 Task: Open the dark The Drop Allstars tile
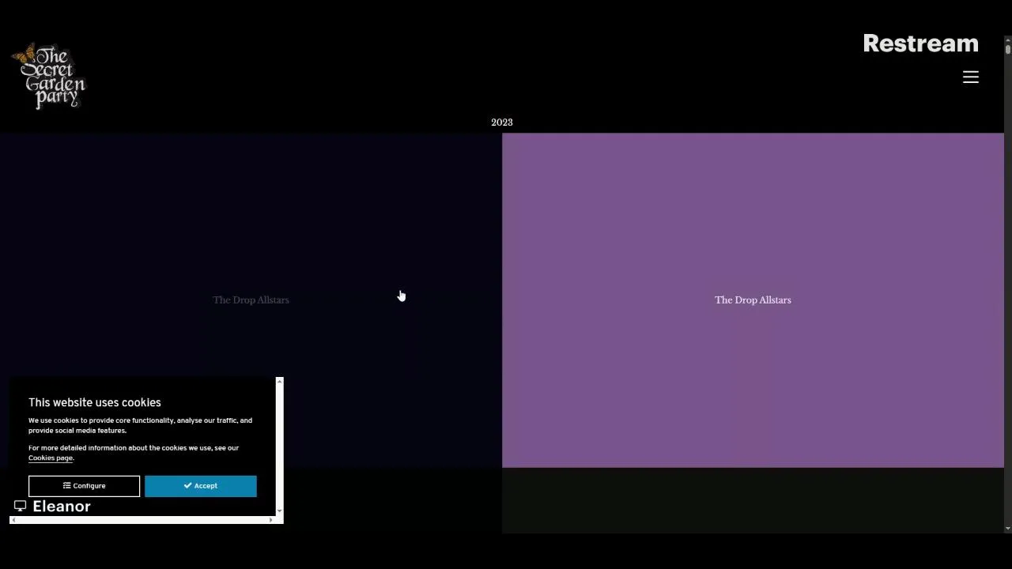(x=251, y=300)
